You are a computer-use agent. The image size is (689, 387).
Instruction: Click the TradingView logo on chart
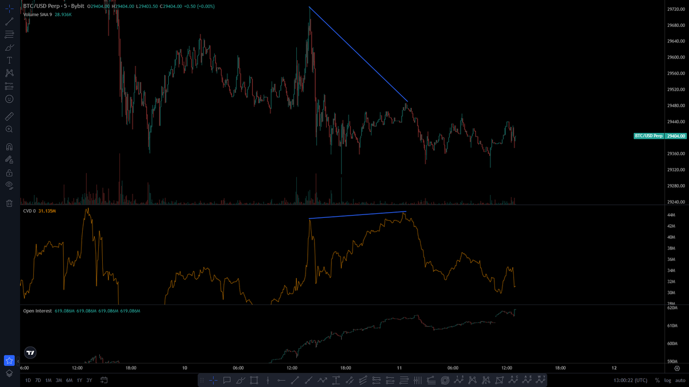tap(30, 353)
